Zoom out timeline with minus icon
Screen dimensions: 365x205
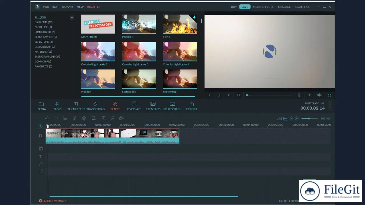coord(291,118)
